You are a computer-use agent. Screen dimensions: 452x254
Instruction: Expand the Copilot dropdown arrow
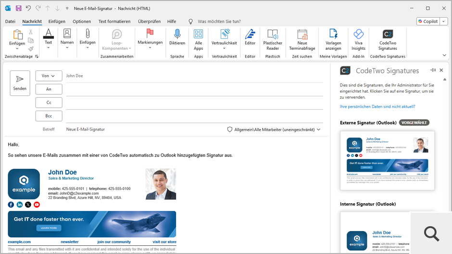click(x=444, y=21)
